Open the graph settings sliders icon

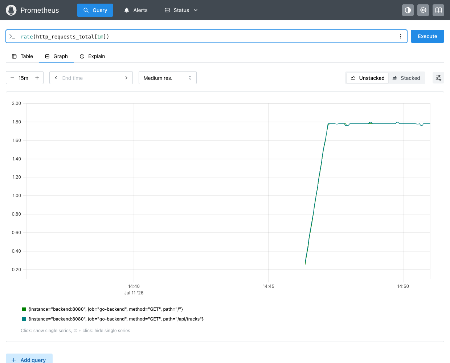438,78
